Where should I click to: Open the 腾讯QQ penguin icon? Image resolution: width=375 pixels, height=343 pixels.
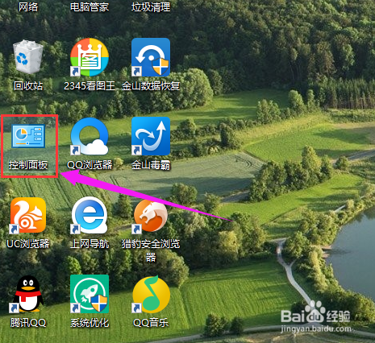click(x=28, y=294)
